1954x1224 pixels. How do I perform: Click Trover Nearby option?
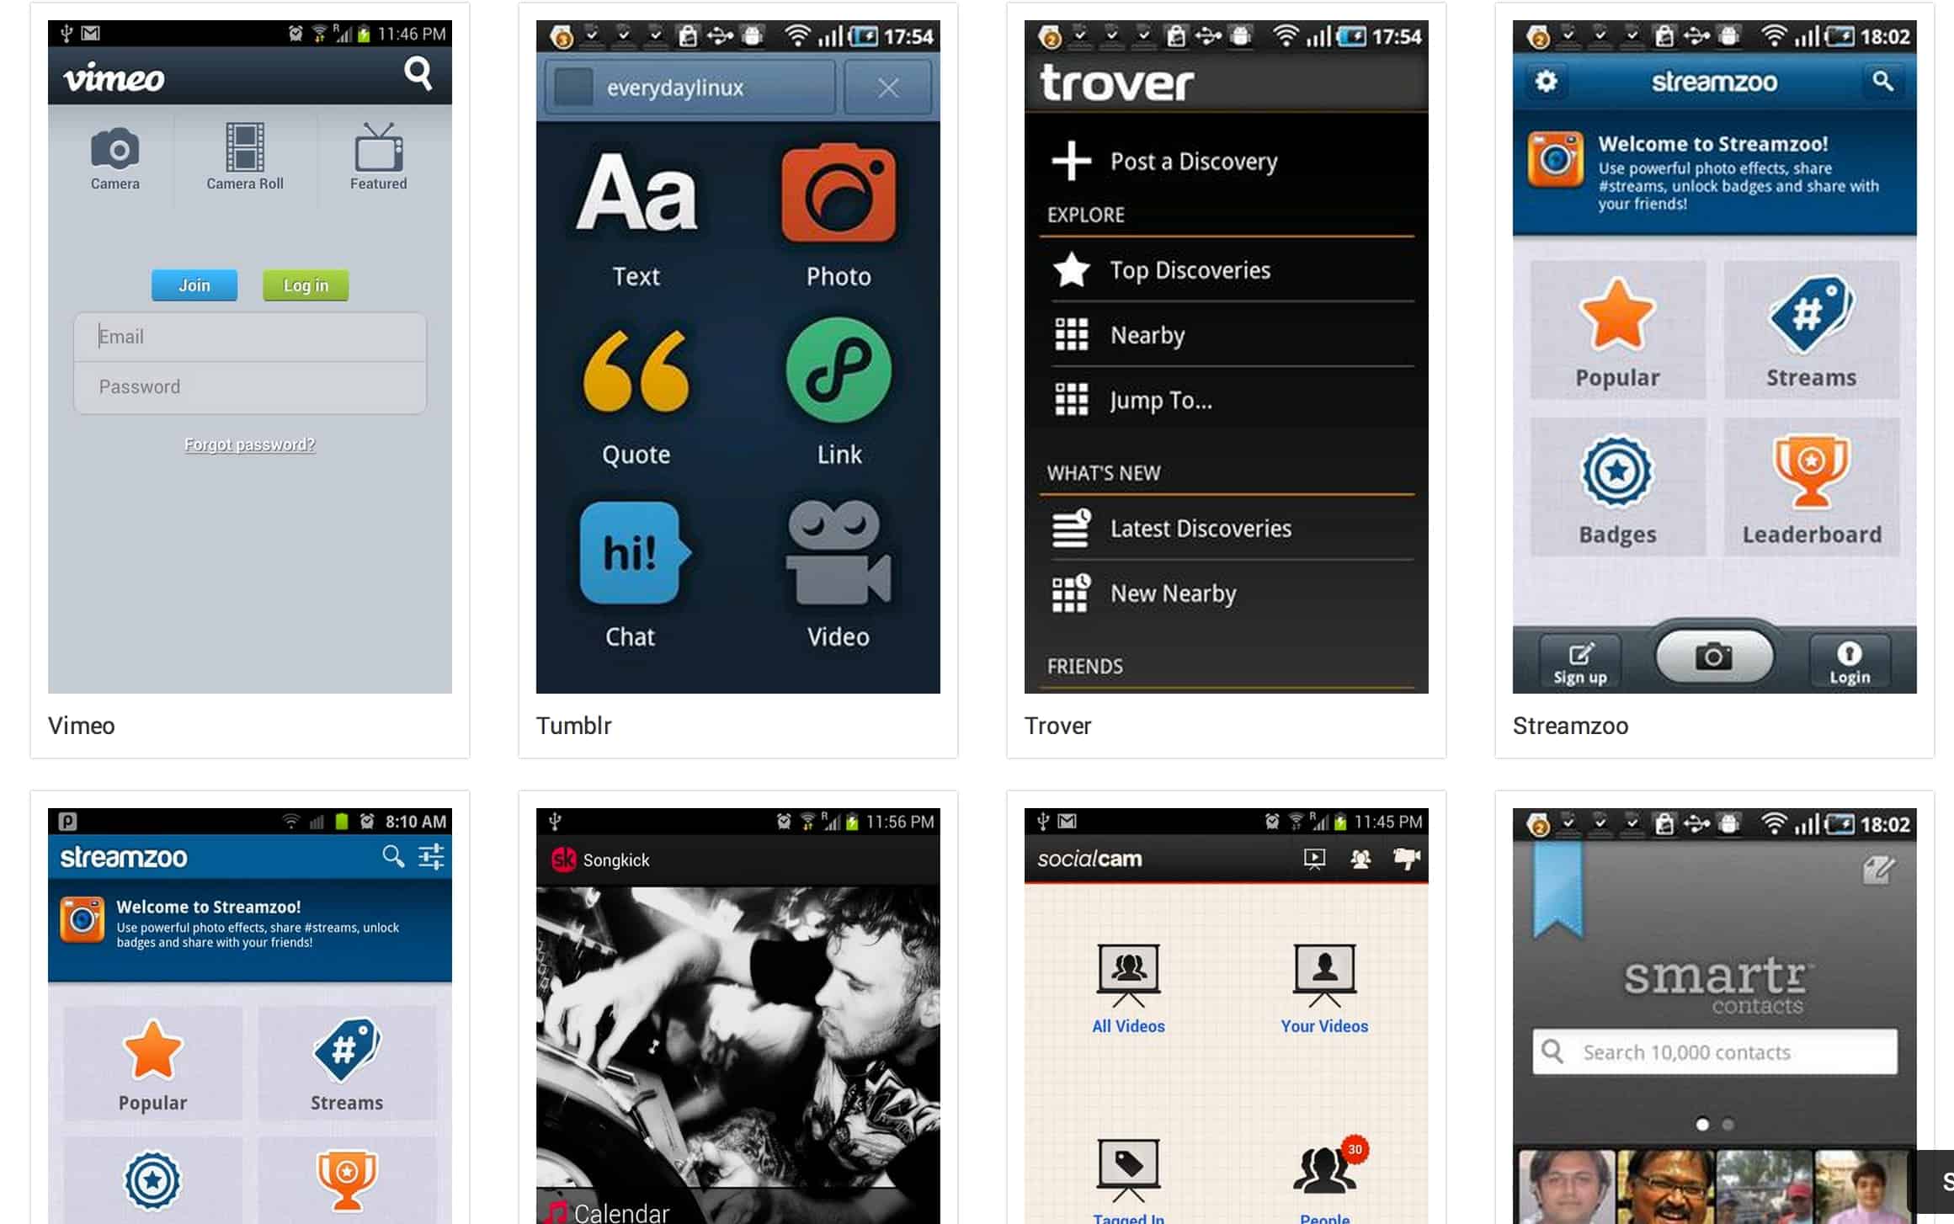(x=1145, y=336)
